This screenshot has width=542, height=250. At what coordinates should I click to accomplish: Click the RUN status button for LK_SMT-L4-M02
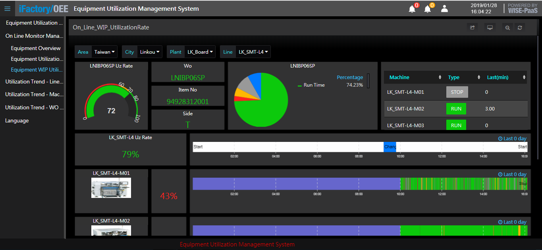click(x=456, y=109)
